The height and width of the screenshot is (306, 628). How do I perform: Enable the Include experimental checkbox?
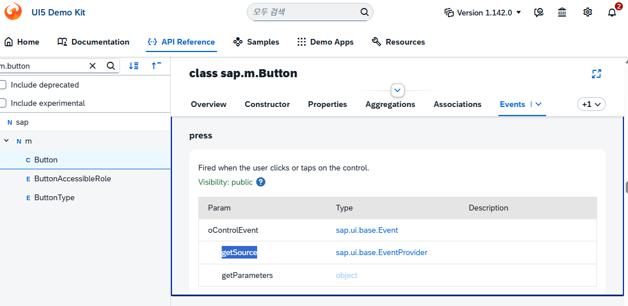click(3, 103)
